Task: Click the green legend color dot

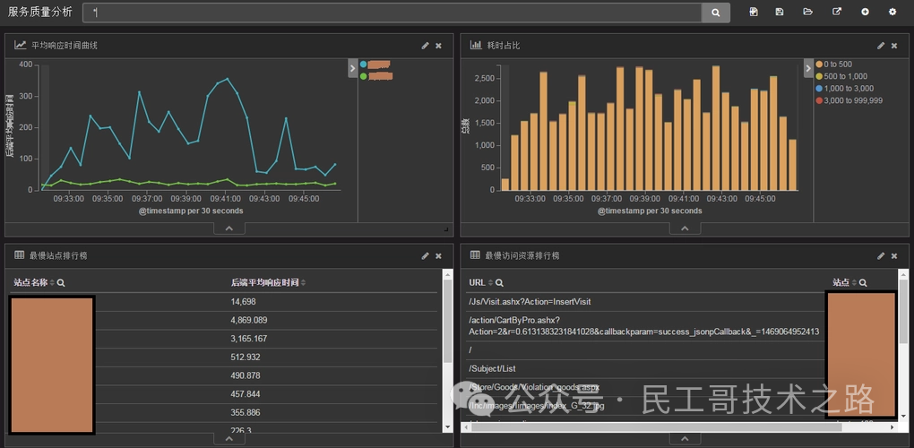Action: 364,76
